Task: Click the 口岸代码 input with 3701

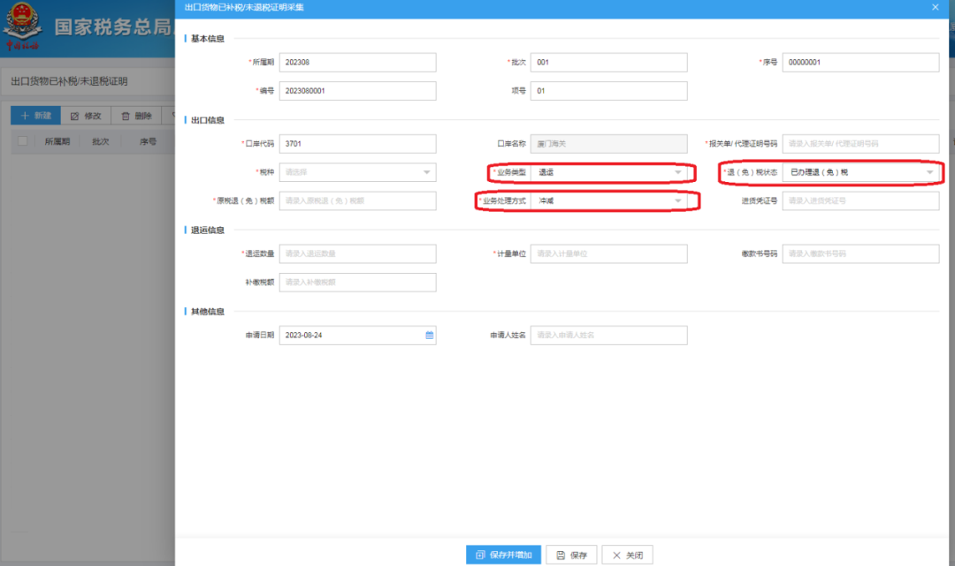Action: [357, 143]
